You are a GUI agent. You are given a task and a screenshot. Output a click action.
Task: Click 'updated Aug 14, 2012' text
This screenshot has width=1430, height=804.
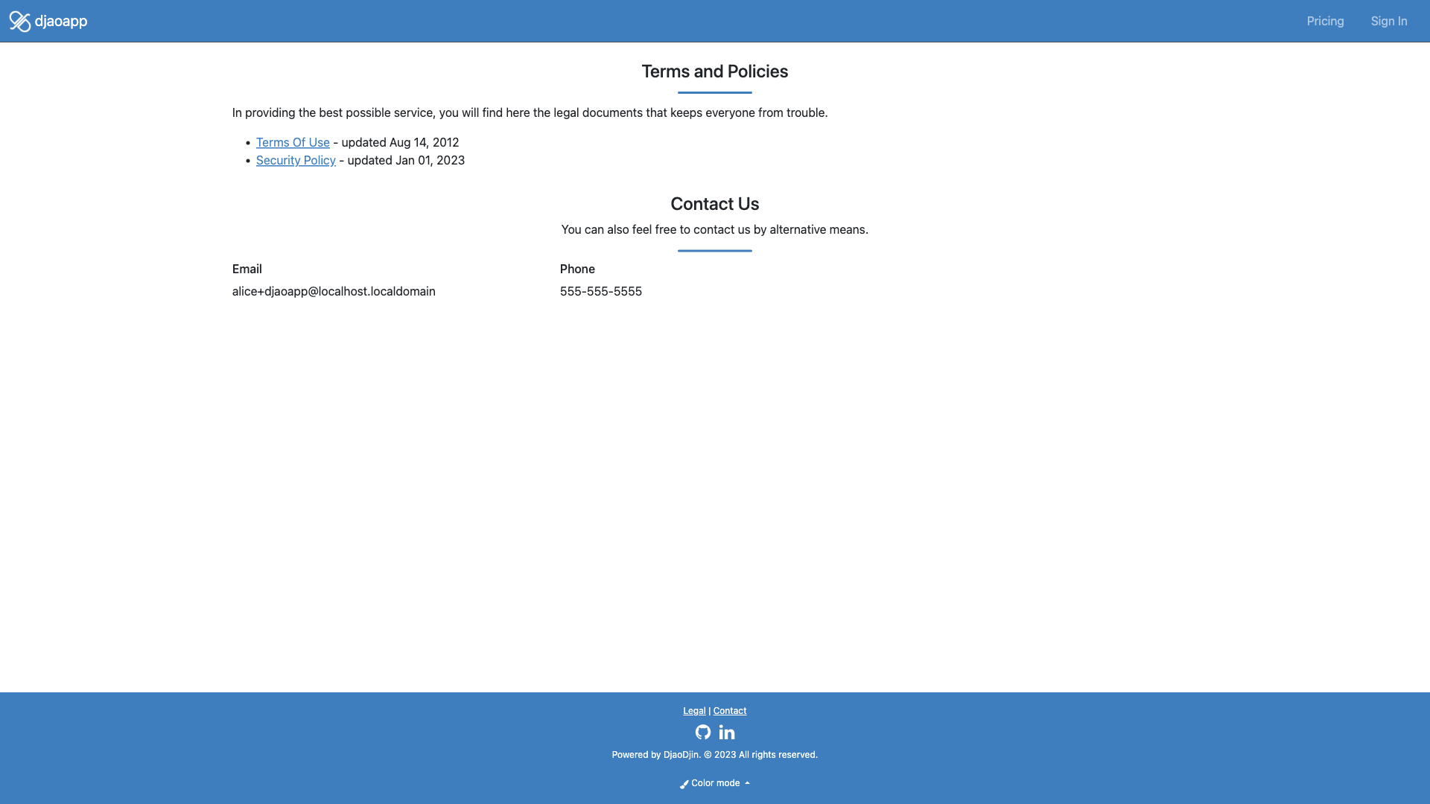click(x=400, y=142)
